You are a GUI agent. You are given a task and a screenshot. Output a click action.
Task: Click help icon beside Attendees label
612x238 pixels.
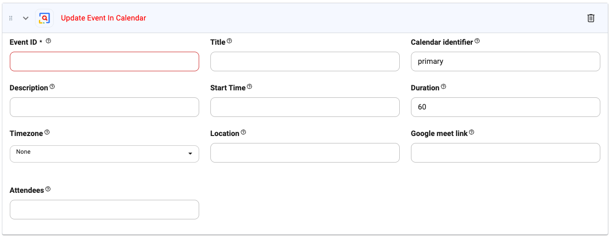(x=48, y=189)
